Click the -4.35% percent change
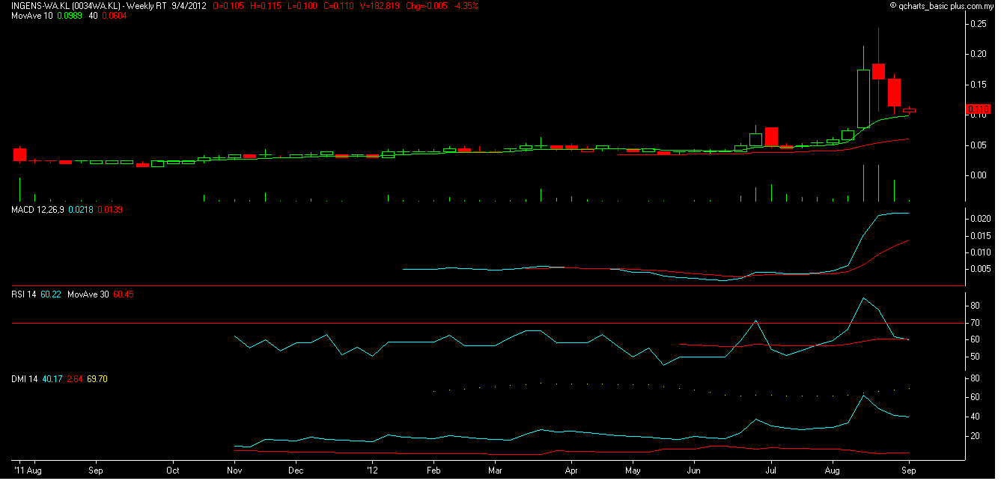Screen dimensions: 1001x484 pos(466,5)
